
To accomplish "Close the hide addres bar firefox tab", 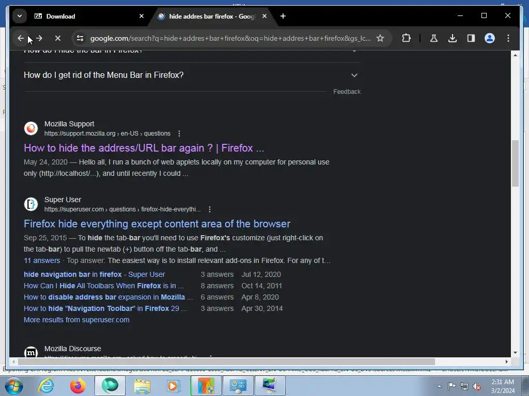I will pos(264,16).
